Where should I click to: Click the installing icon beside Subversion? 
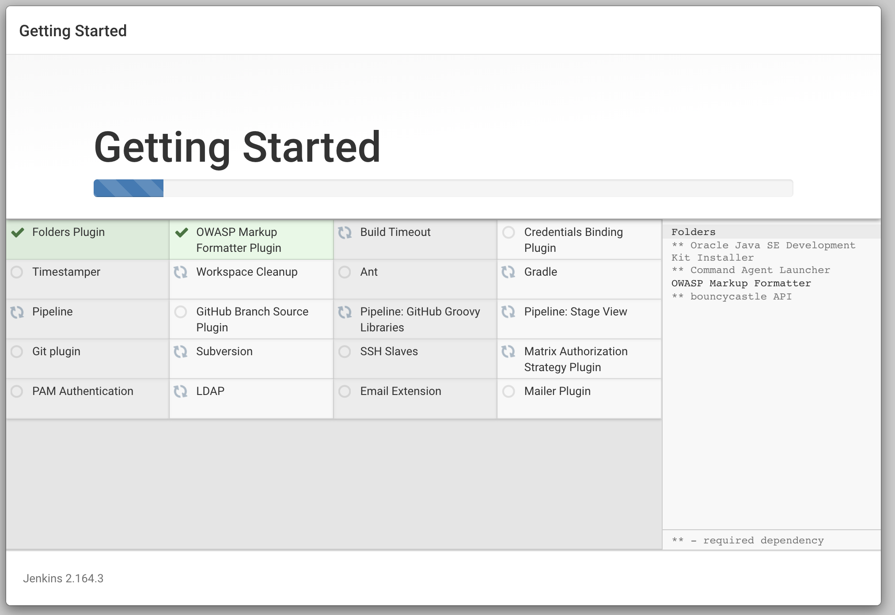click(x=181, y=352)
